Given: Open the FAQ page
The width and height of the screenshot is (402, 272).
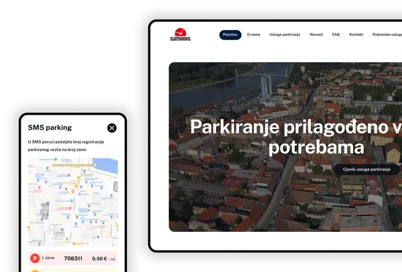Looking at the screenshot, I should [336, 34].
